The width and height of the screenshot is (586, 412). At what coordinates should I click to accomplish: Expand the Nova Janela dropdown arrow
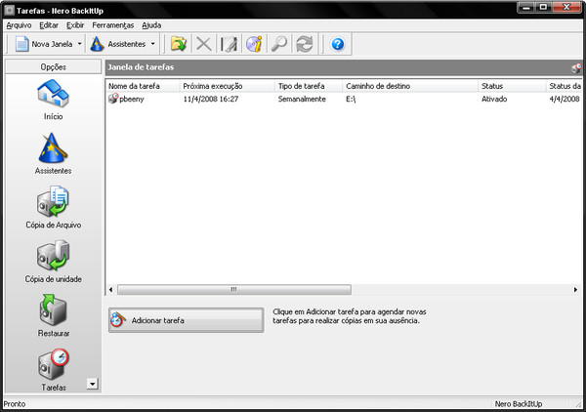tap(80, 44)
